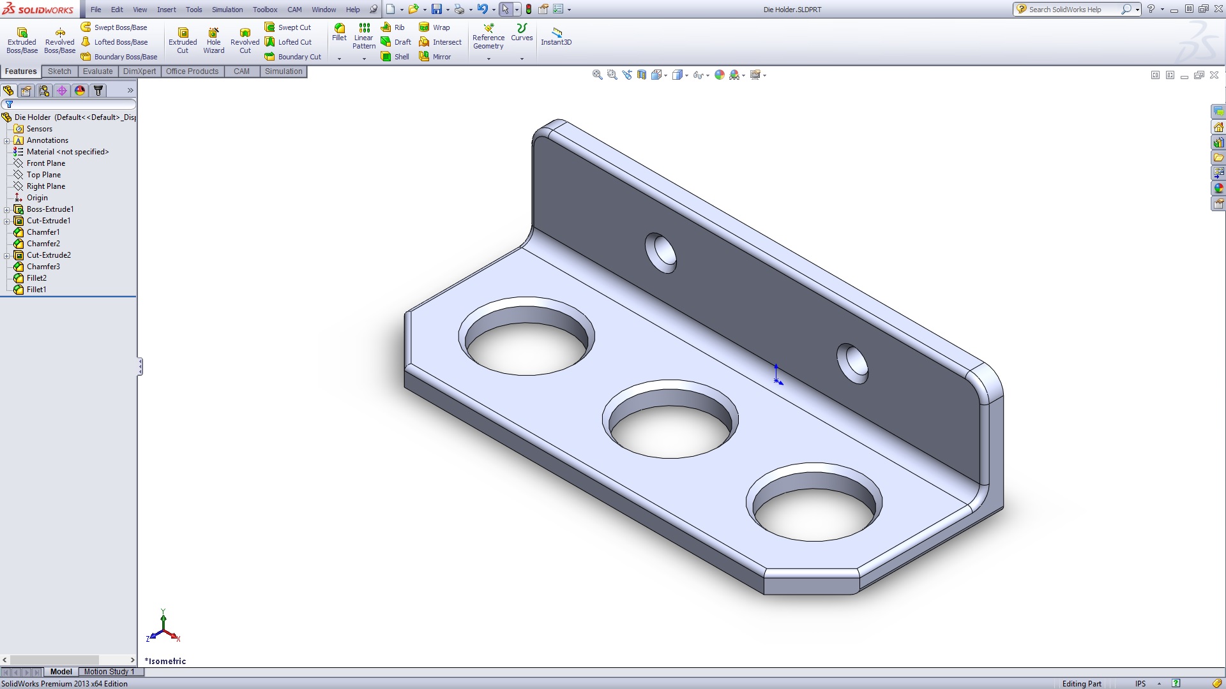1226x689 pixels.
Task: Save the document with Save icon
Action: pyautogui.click(x=437, y=10)
